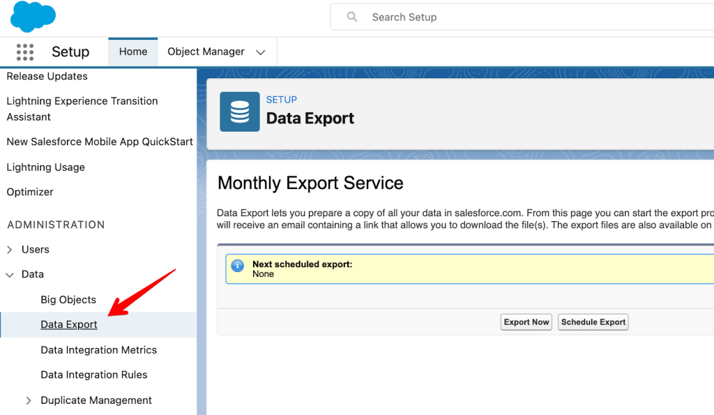Screen dimensions: 714x415
Task: Collapse the Data section
Action: click(x=10, y=274)
